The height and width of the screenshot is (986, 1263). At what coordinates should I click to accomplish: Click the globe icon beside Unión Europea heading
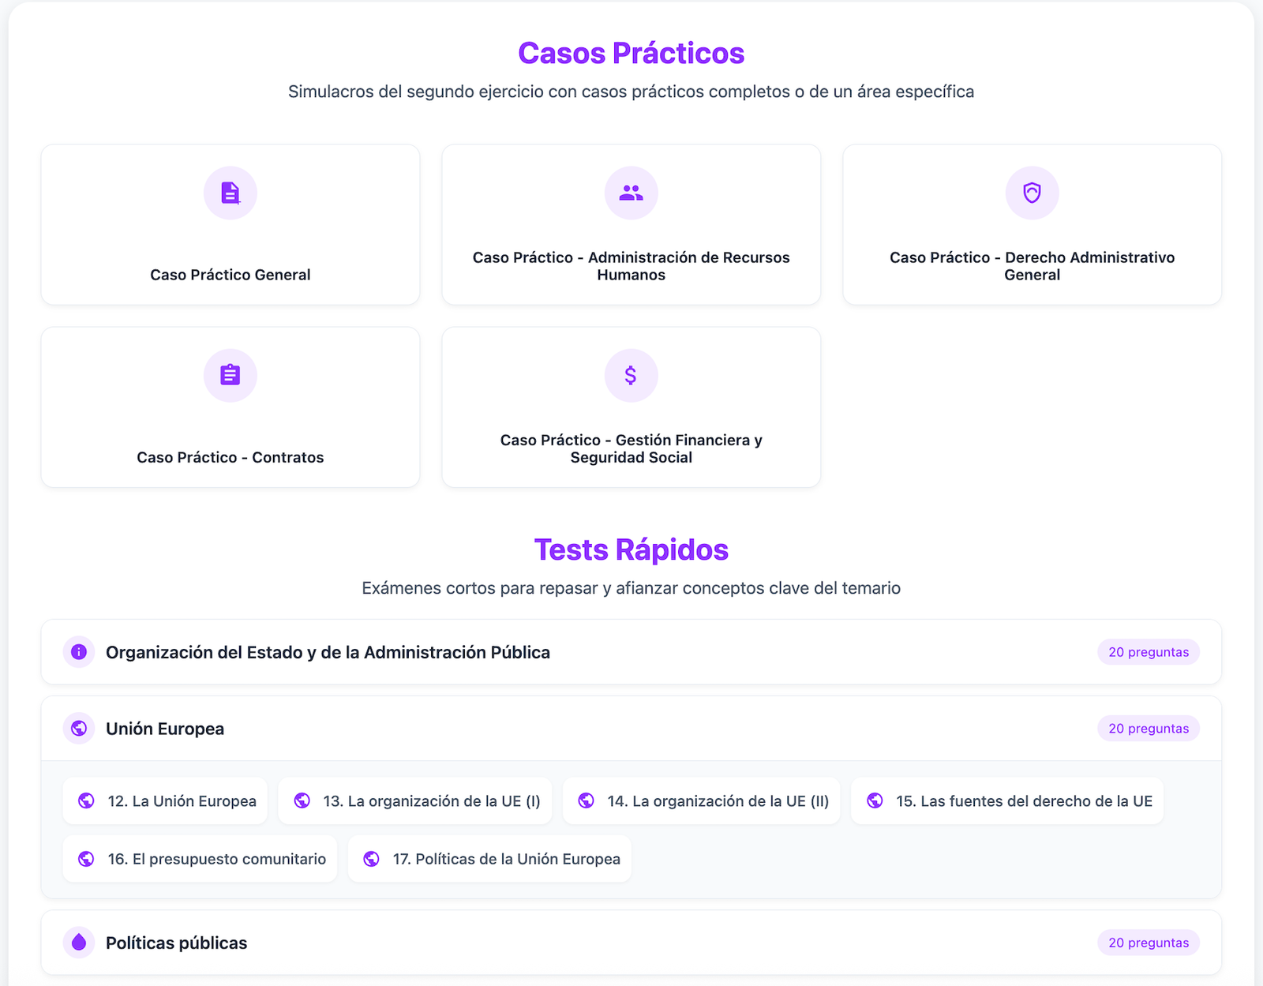point(79,728)
